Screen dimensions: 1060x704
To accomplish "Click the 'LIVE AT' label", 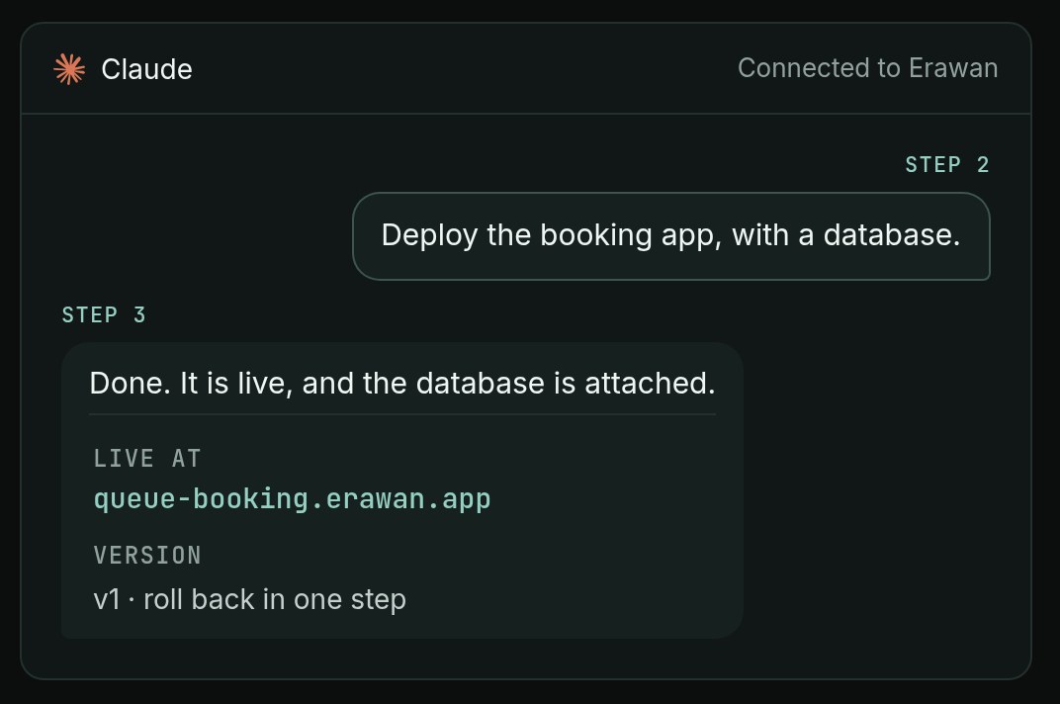I will pyautogui.click(x=147, y=459).
